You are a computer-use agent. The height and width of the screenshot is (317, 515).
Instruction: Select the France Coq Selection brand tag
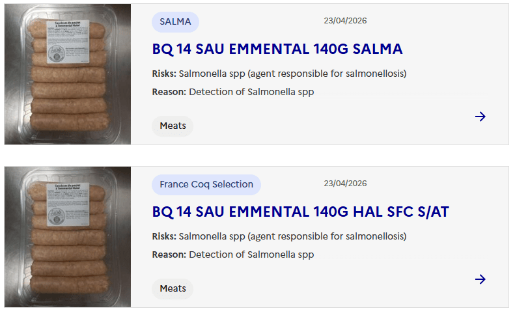pos(206,184)
